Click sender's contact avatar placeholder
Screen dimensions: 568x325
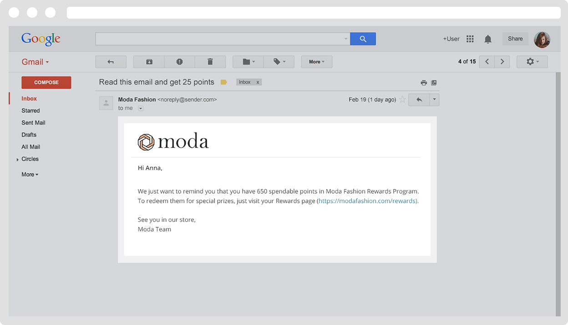(106, 103)
